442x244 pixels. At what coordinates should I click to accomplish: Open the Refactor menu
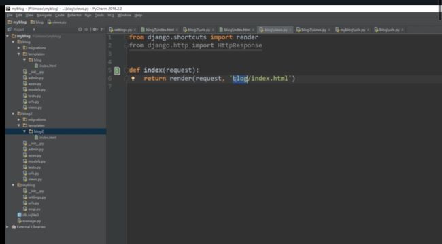[x=74, y=15]
